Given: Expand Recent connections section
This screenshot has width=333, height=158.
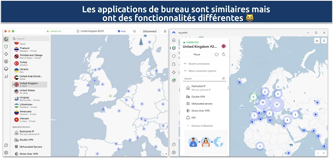Looking at the screenshot, I should 197,64.
